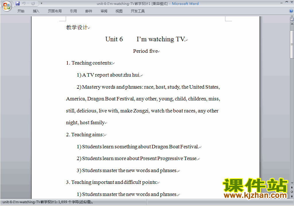Click the line "1. Teaching contents:"
Viewport: 294px width, 206px height.
tap(89, 63)
